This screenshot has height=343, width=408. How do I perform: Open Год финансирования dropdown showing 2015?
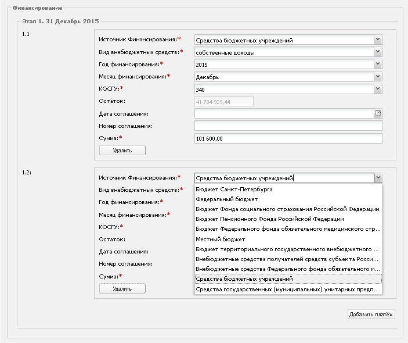click(378, 64)
